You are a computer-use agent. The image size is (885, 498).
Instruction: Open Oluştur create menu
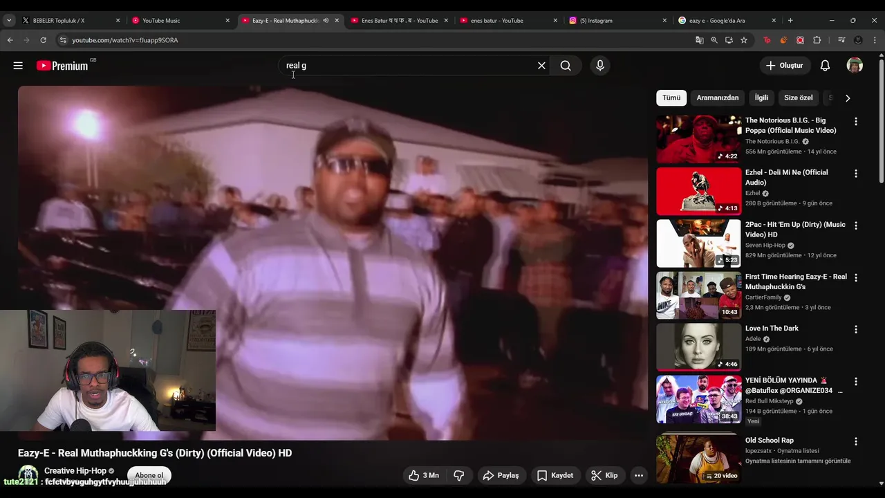(785, 66)
